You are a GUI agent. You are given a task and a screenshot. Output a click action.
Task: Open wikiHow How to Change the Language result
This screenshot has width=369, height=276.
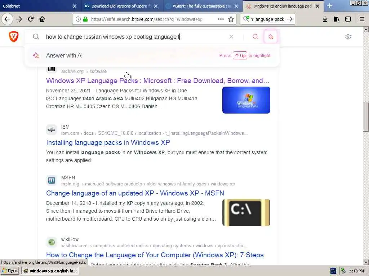pos(155,255)
